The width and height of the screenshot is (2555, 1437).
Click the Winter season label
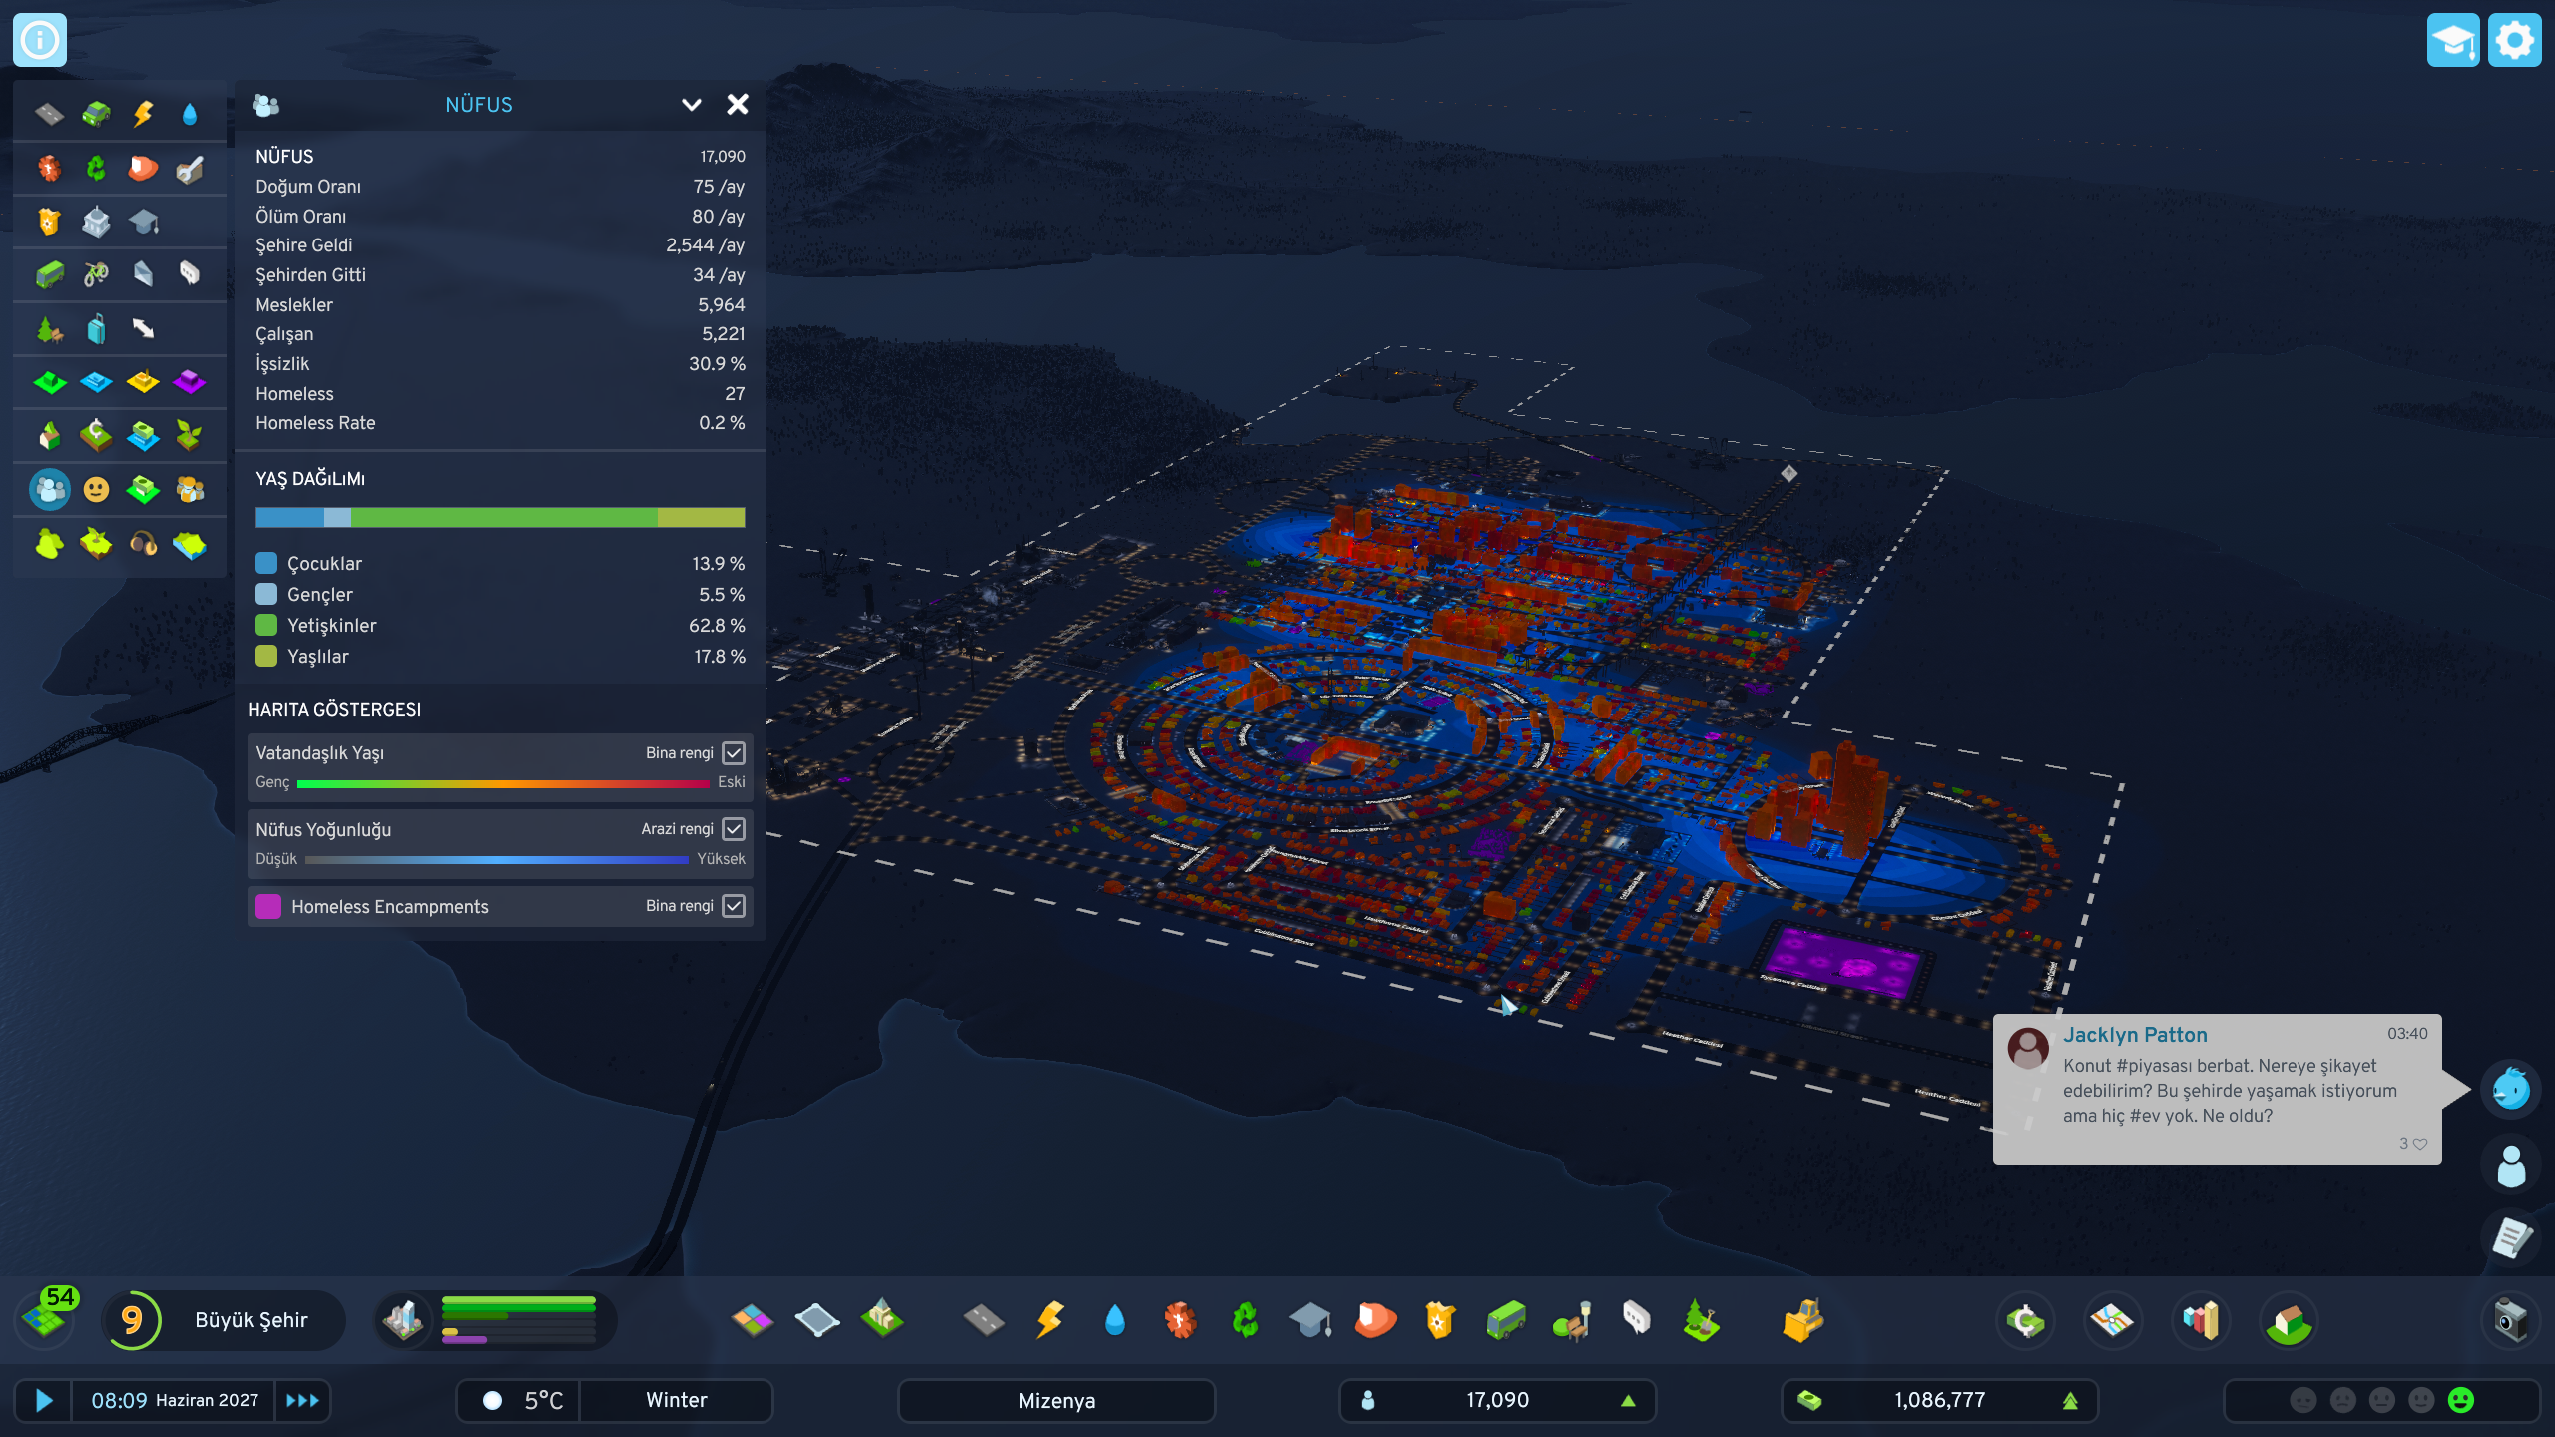click(676, 1401)
